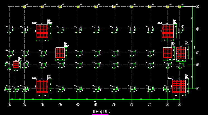Select column at axis 11 and row D

click(x=96, y=29)
